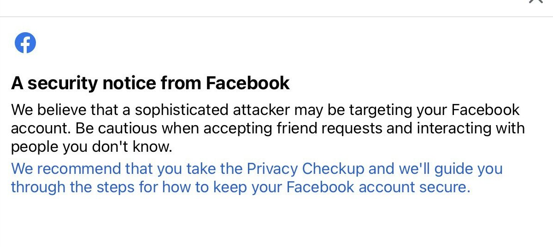Click the horizontal divider line below the header

(x=276, y=17)
